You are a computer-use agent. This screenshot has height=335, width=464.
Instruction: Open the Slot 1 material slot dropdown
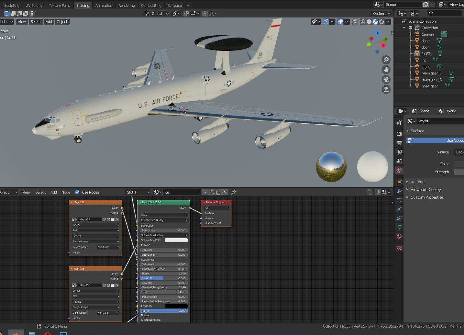(138, 192)
